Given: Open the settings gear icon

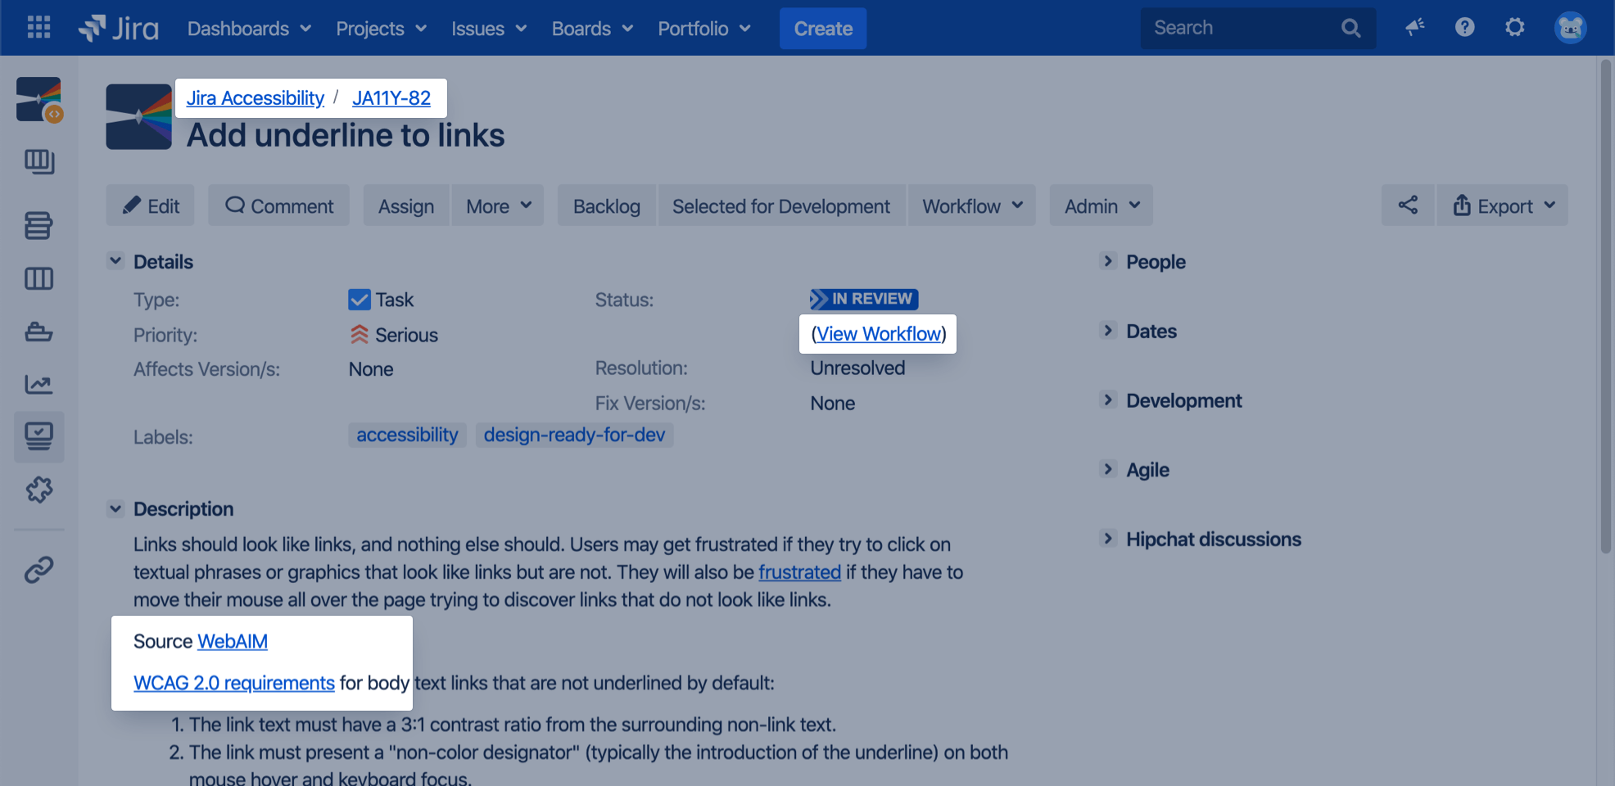Looking at the screenshot, I should pos(1515,28).
